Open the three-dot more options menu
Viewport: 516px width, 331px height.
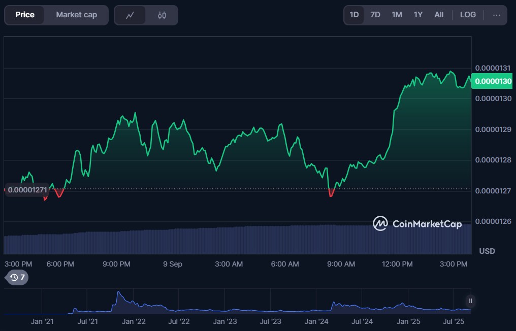point(496,15)
